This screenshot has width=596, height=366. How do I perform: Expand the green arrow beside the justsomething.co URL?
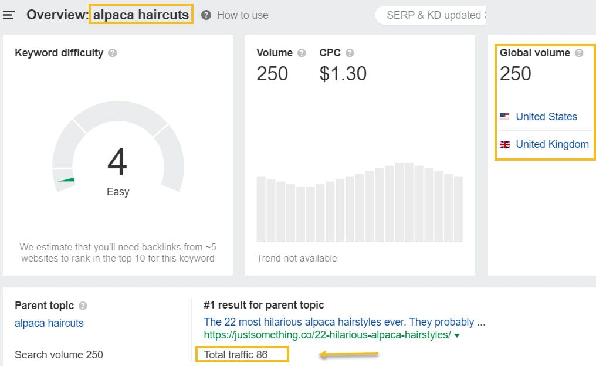point(457,337)
